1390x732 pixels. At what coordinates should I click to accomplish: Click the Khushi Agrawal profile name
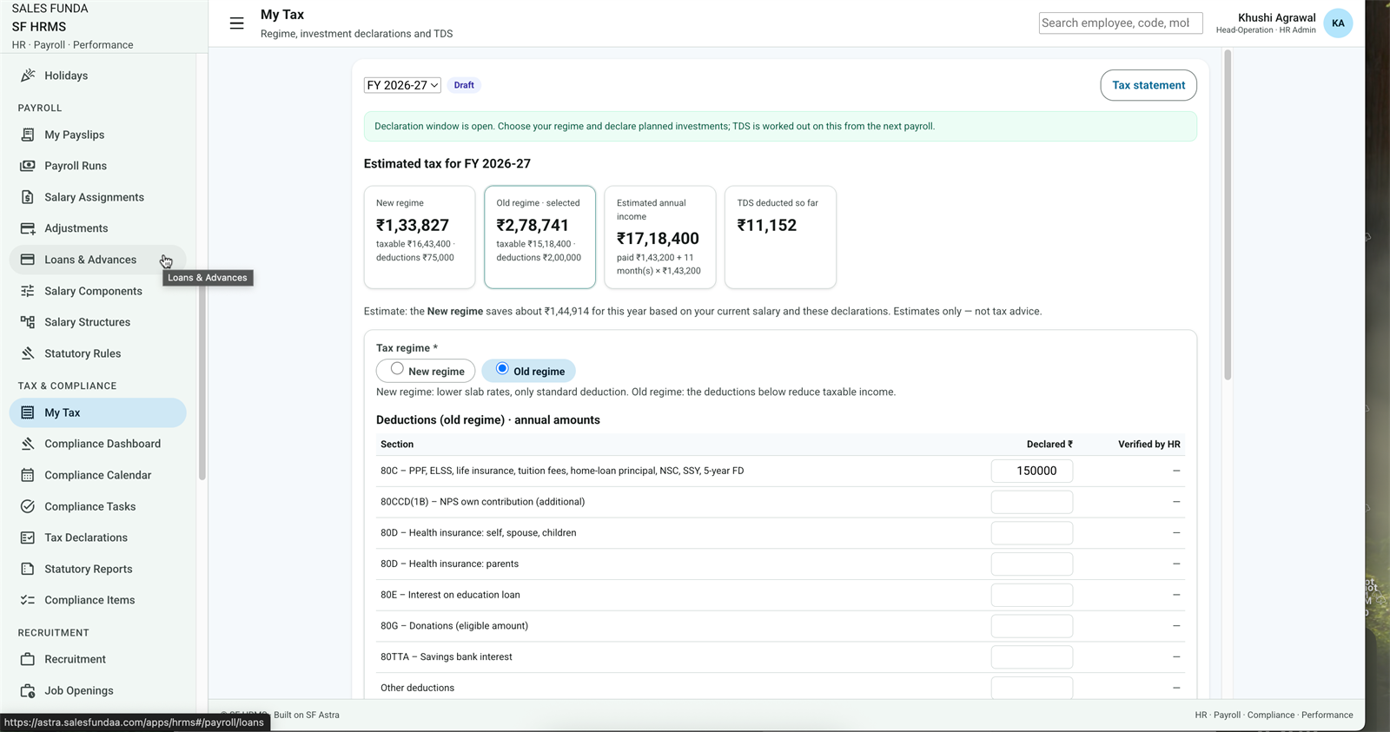(x=1276, y=17)
